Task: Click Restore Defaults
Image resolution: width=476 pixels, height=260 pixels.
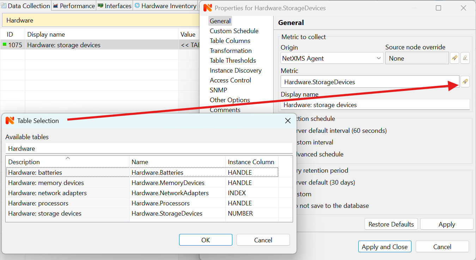Action: click(x=391, y=224)
